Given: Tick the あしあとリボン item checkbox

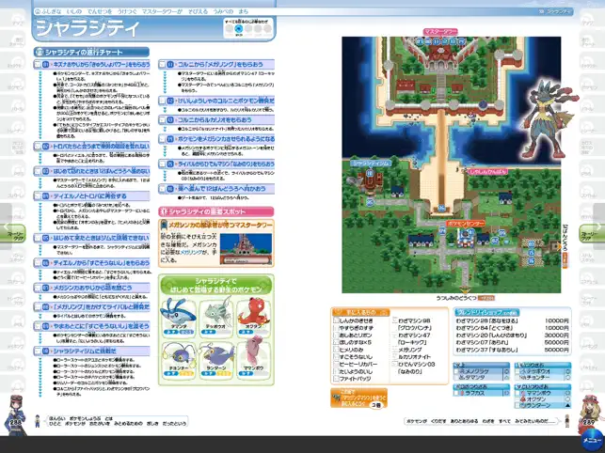Looking at the screenshot, I should point(336,335).
